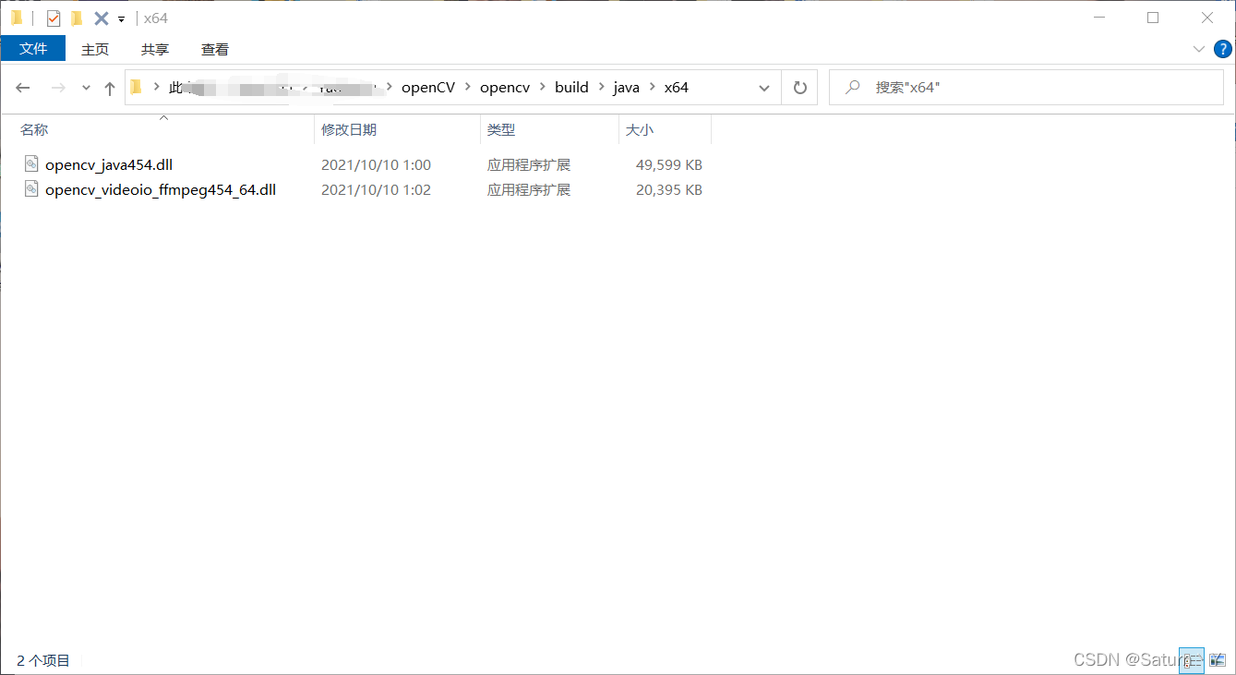Select the file opencv_videoio_ffmpeg454_64.dll
The image size is (1236, 675).
[161, 190]
